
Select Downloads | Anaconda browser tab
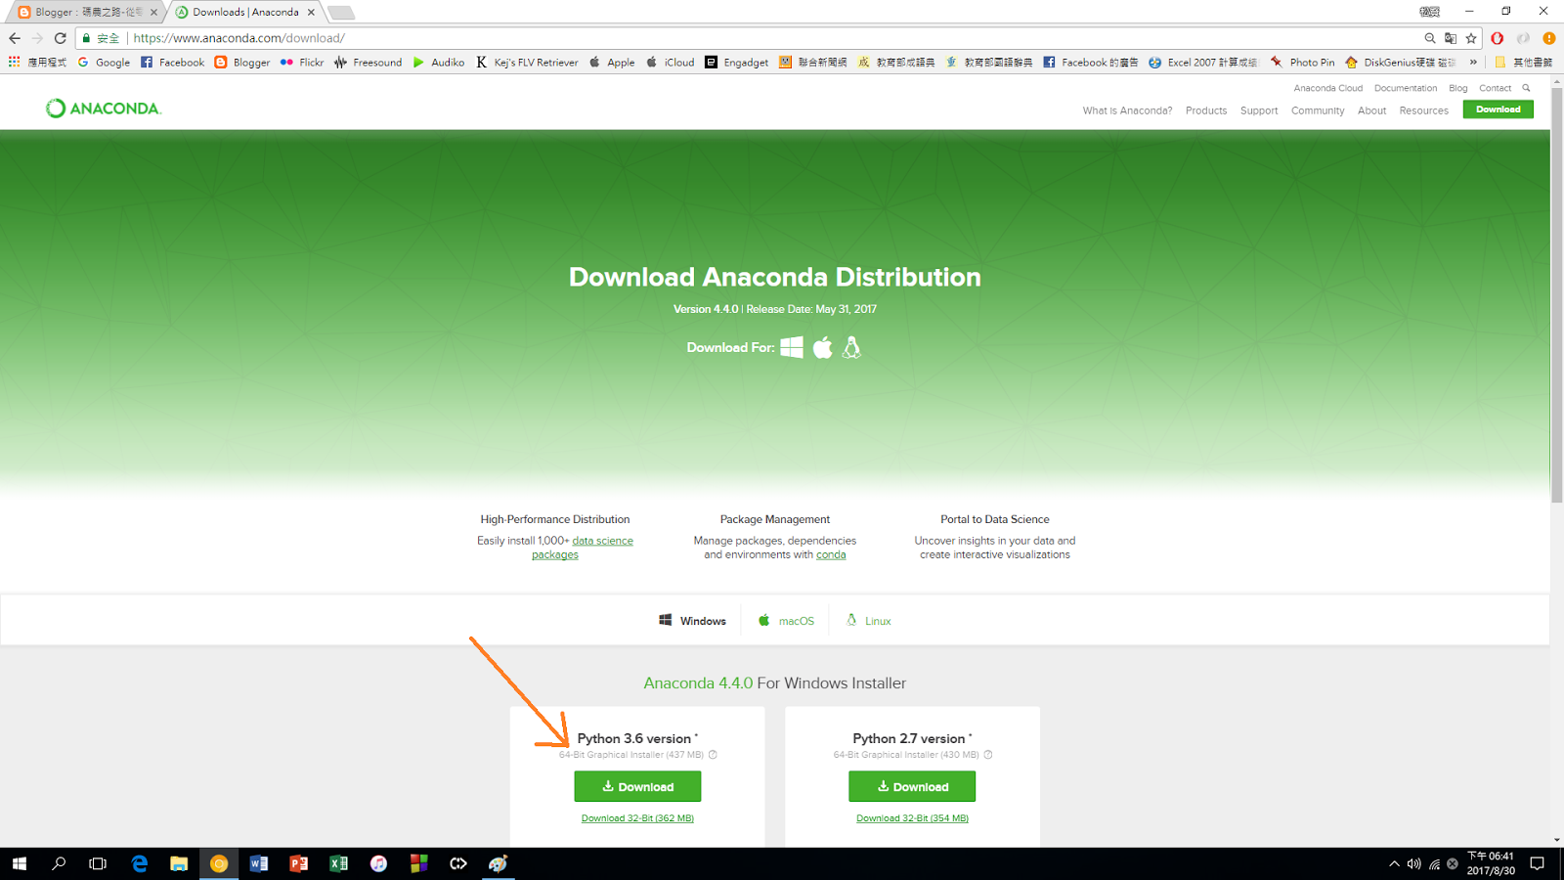tap(245, 12)
